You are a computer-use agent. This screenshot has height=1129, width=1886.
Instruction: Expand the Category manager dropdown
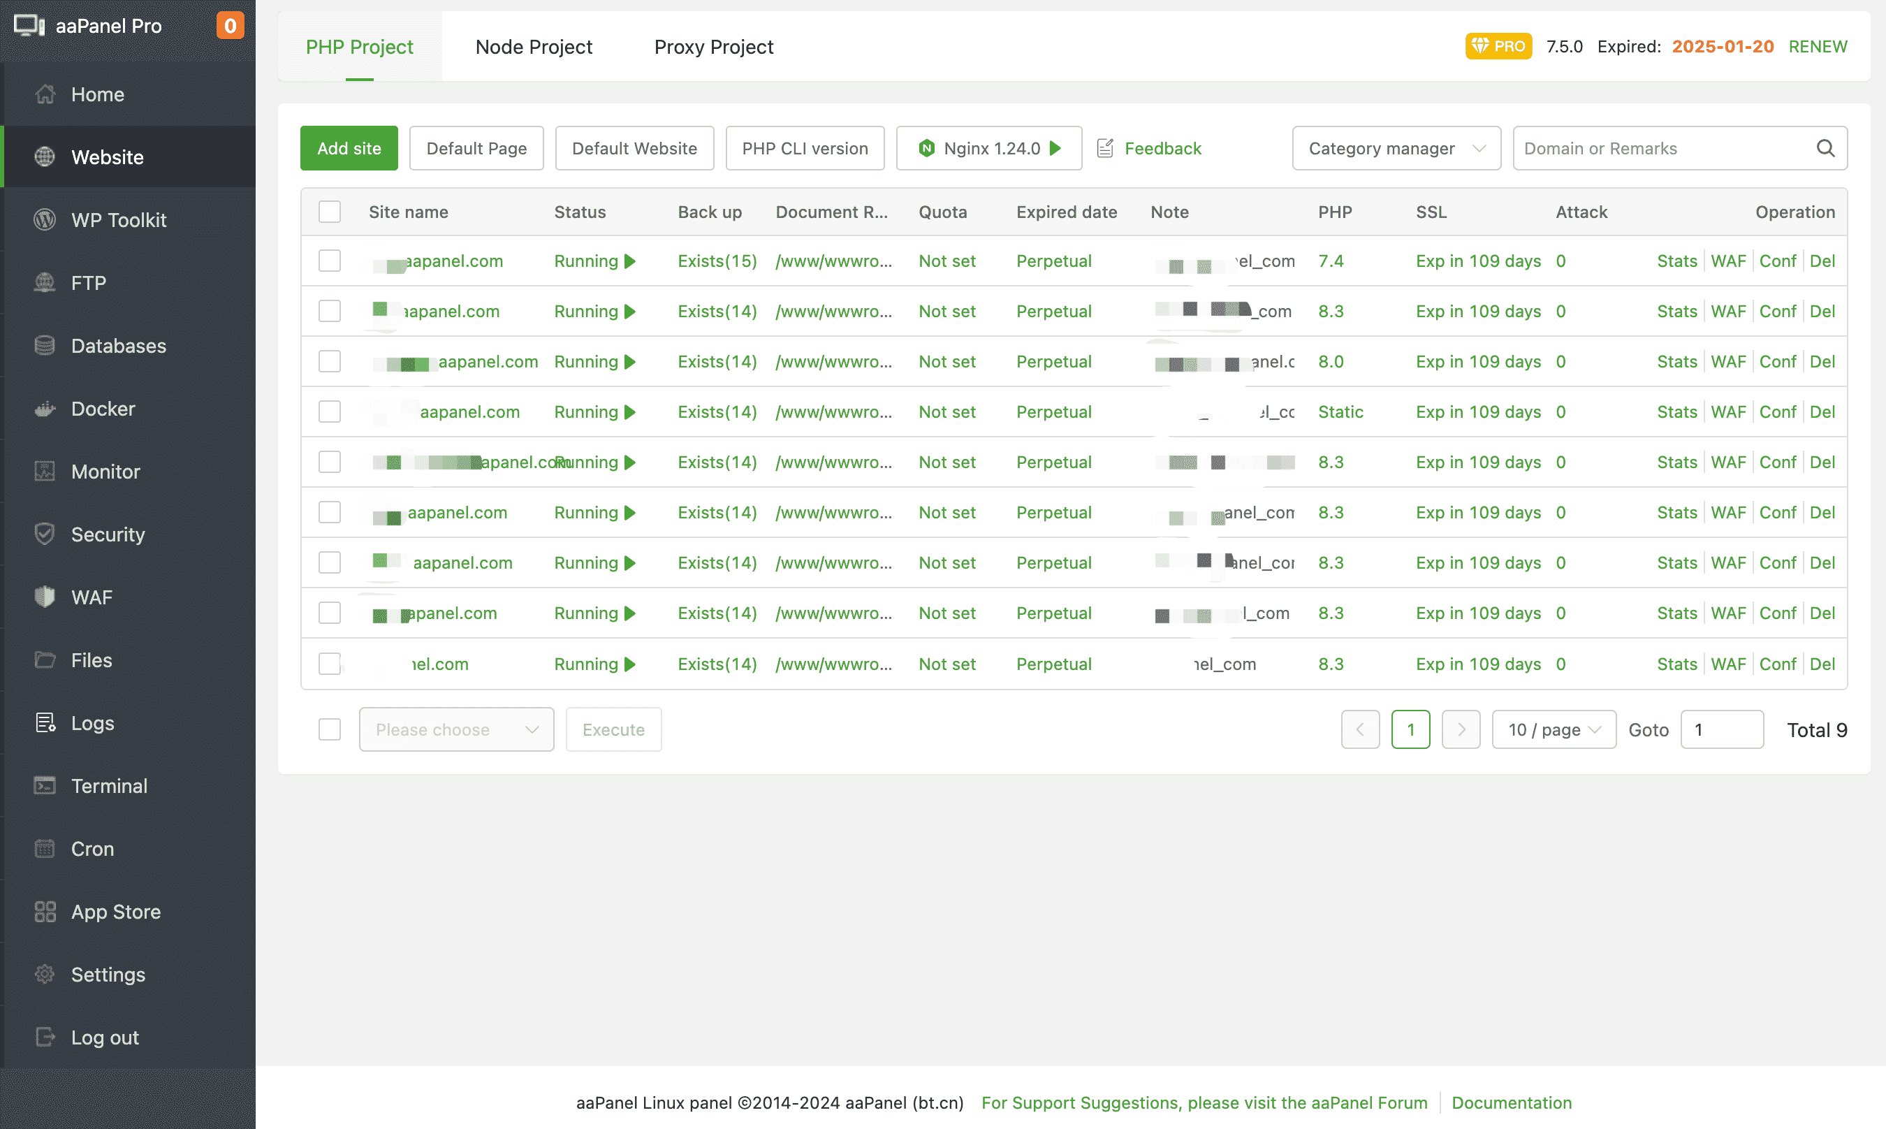[x=1396, y=148]
